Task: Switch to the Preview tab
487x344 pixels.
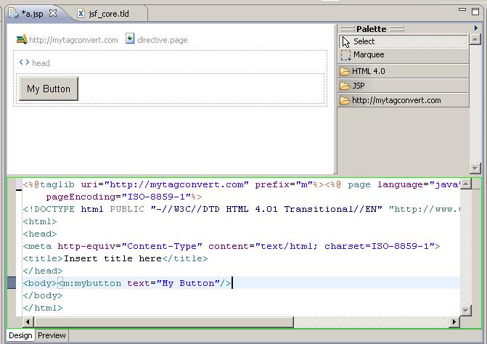Action: click(x=52, y=335)
